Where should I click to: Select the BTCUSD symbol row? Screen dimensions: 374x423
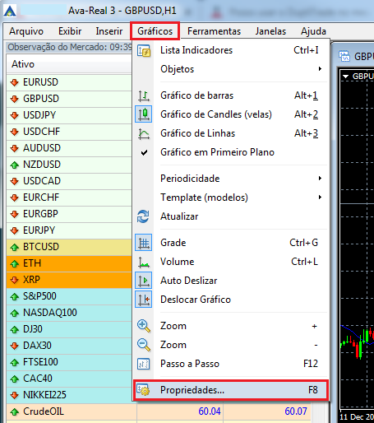69,247
